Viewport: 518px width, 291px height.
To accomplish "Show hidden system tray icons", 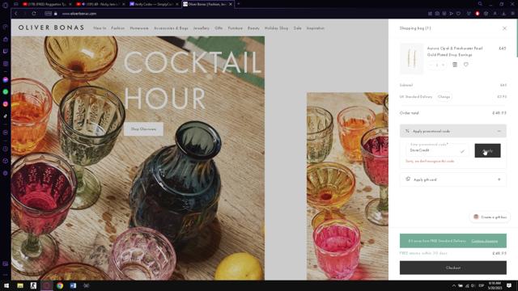I will click(x=453, y=285).
